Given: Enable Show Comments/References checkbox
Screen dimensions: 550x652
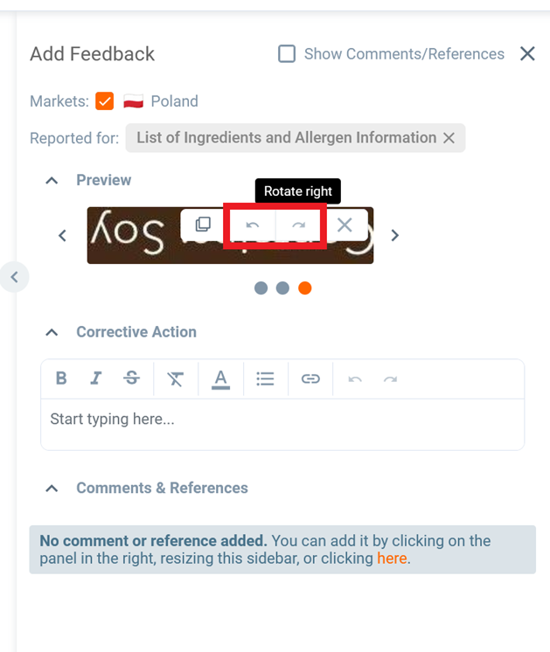Looking at the screenshot, I should [x=287, y=54].
